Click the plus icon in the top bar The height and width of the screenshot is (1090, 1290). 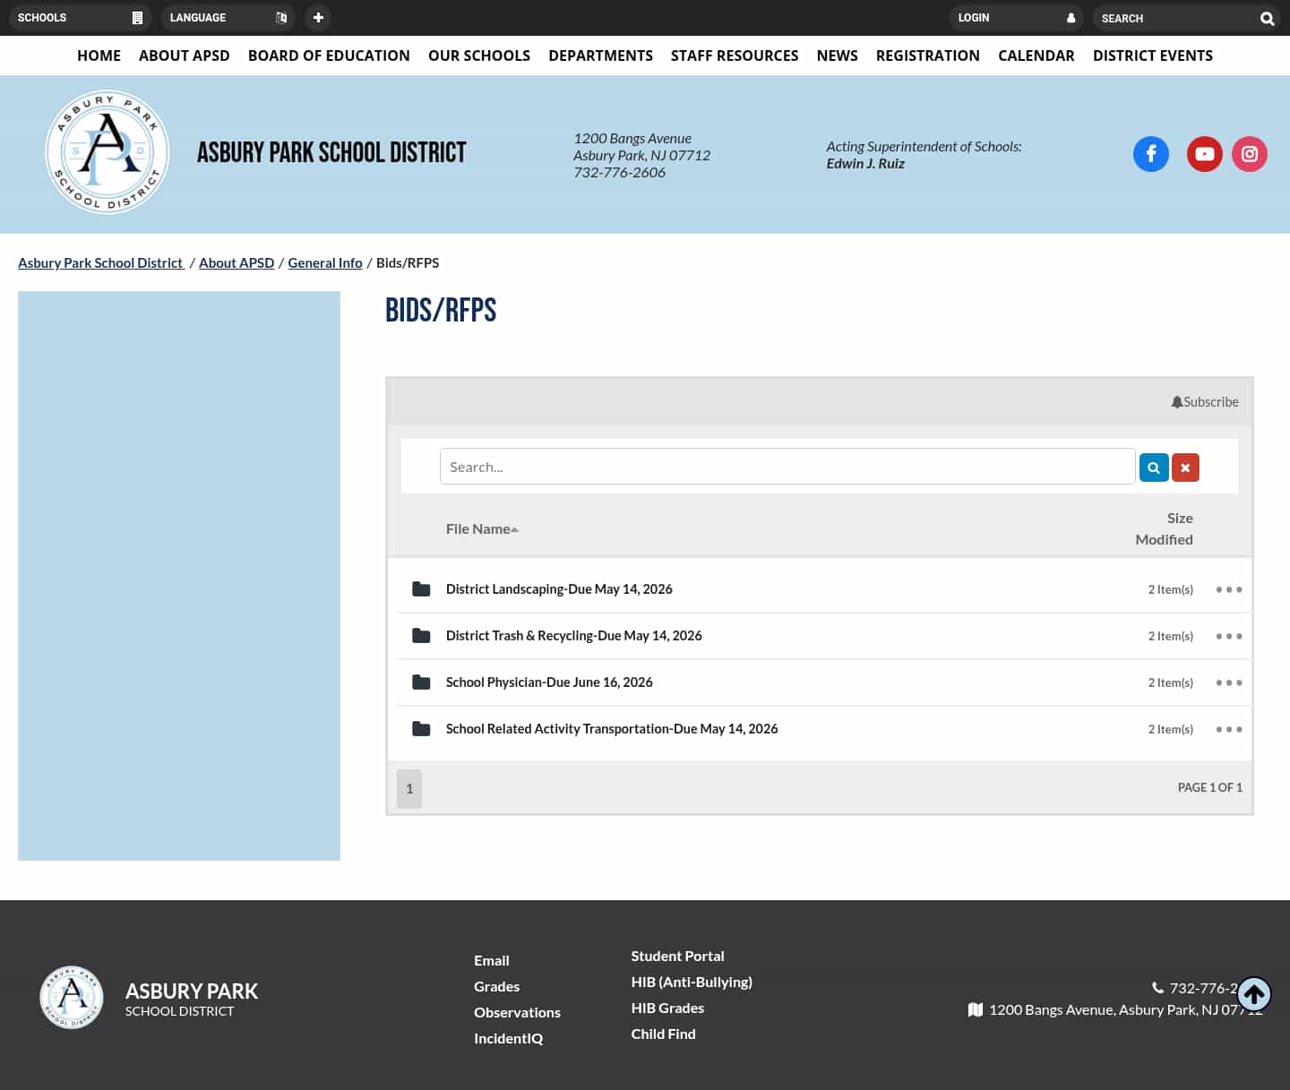point(318,18)
